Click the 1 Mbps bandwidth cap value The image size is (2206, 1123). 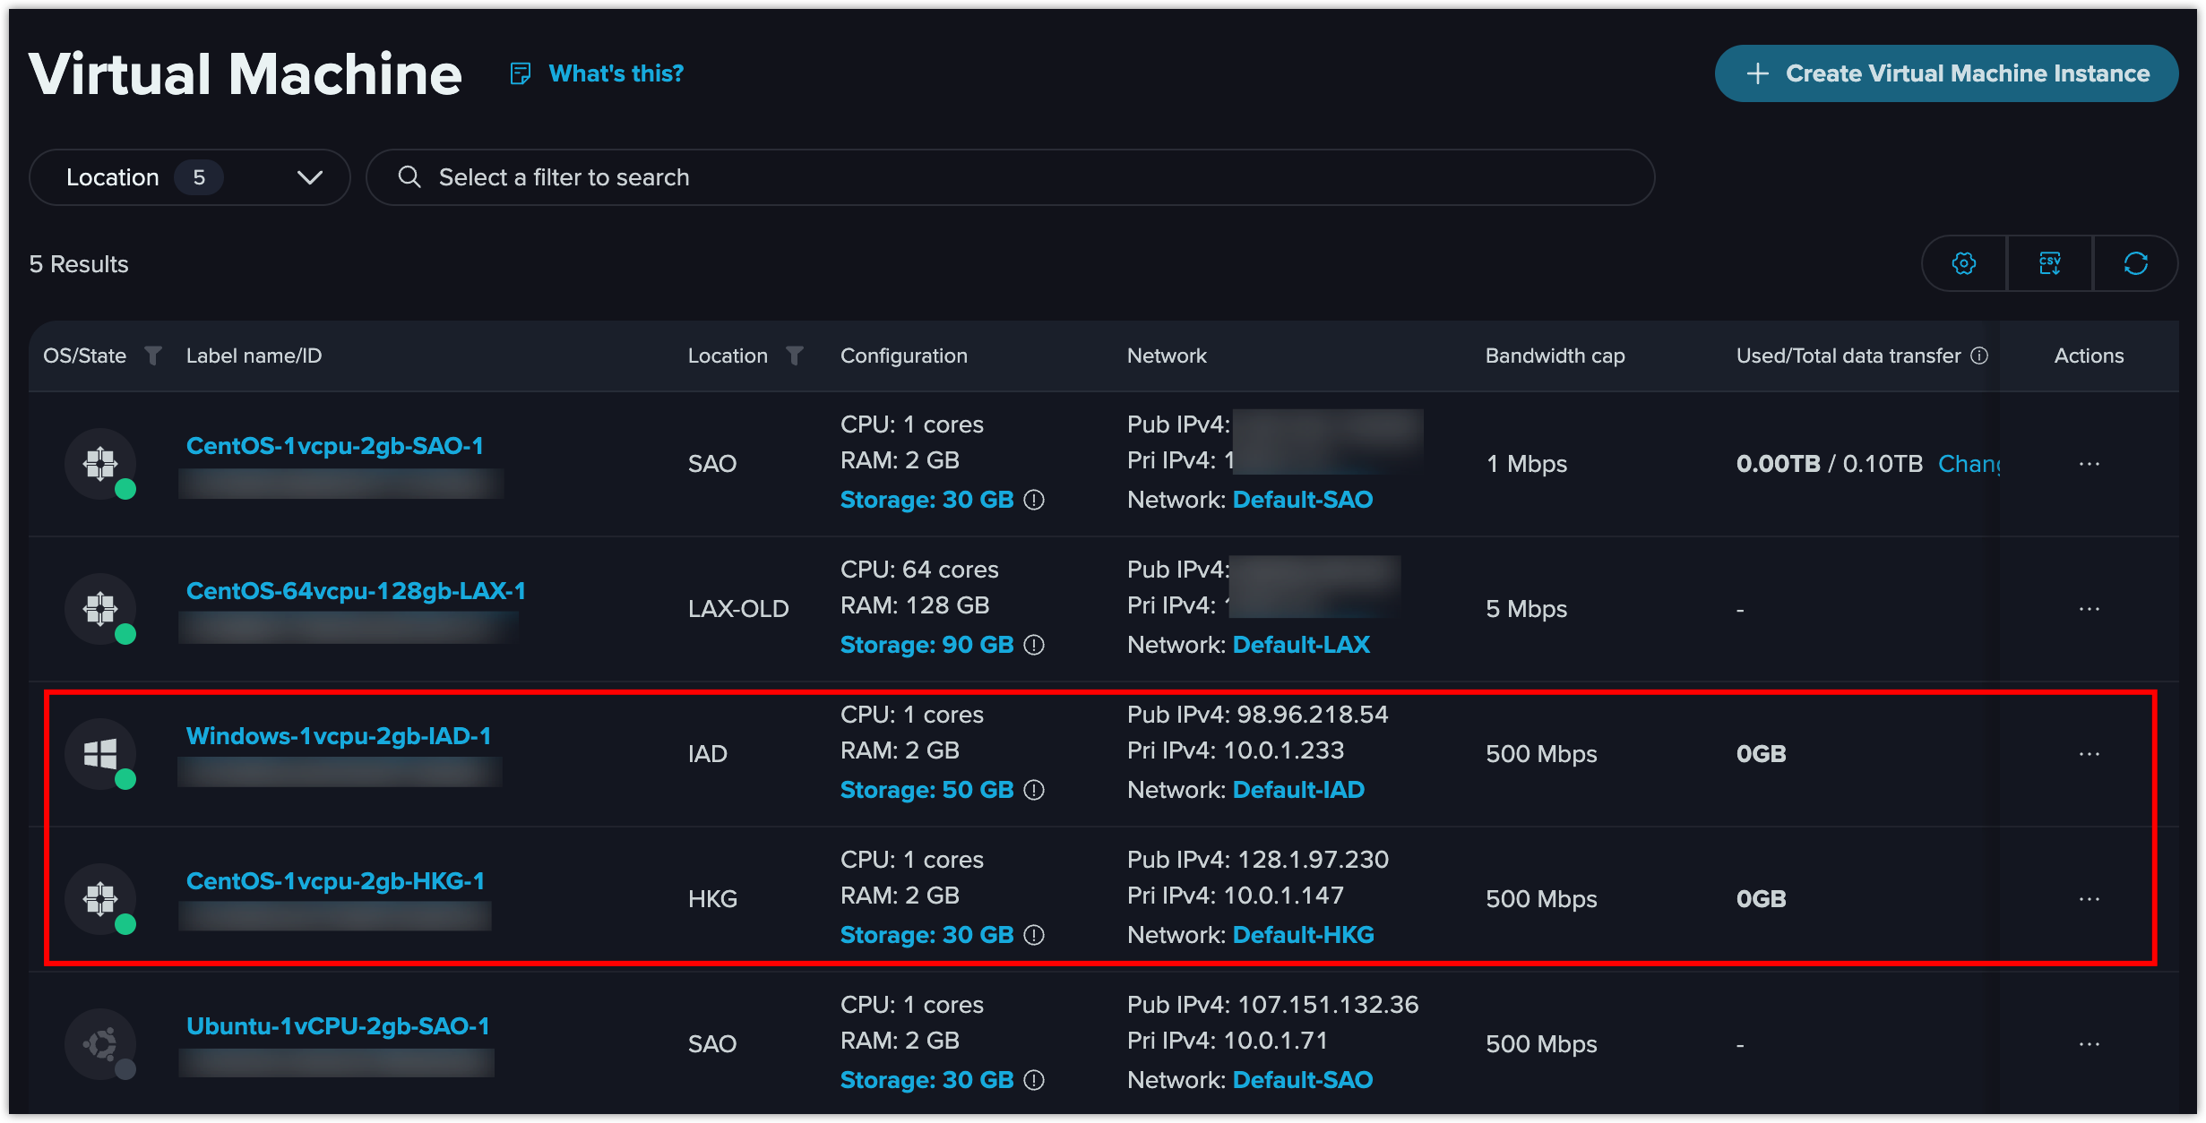tap(1526, 464)
